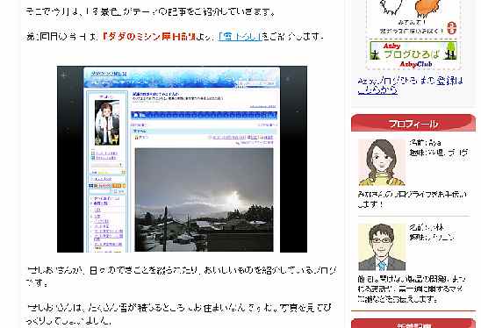Select Aya's profile avatar illustration
The height and width of the screenshot is (328, 481).
point(382,162)
